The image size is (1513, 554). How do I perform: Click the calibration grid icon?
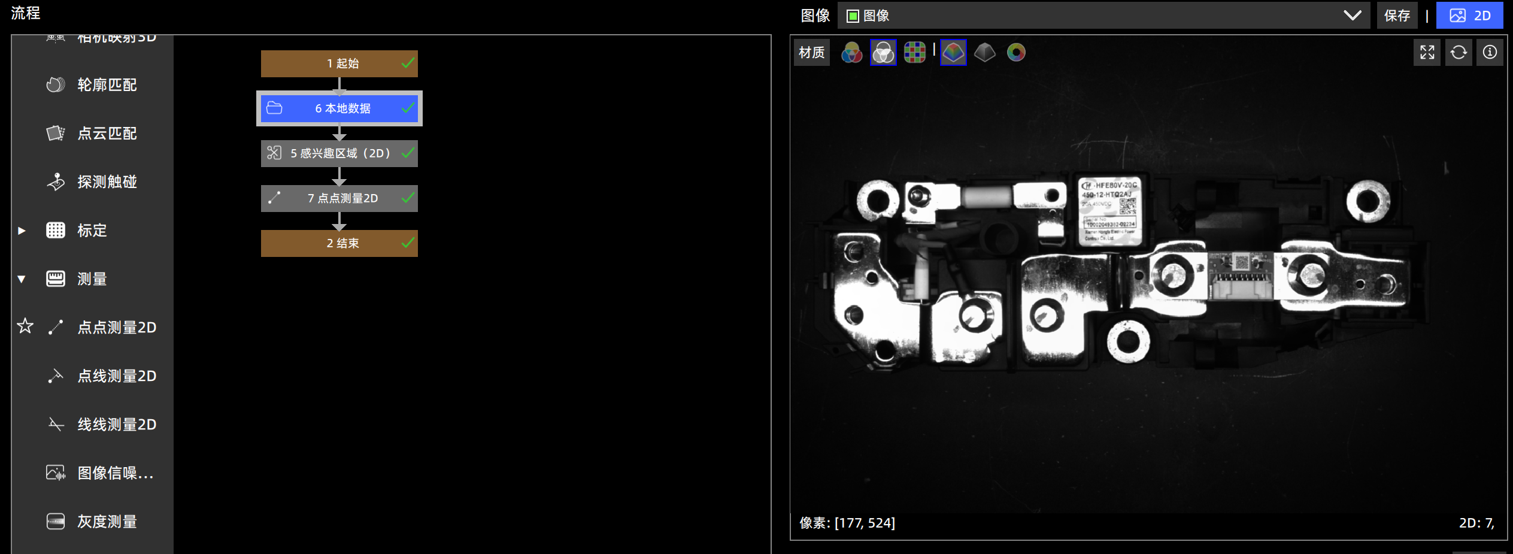coord(56,230)
